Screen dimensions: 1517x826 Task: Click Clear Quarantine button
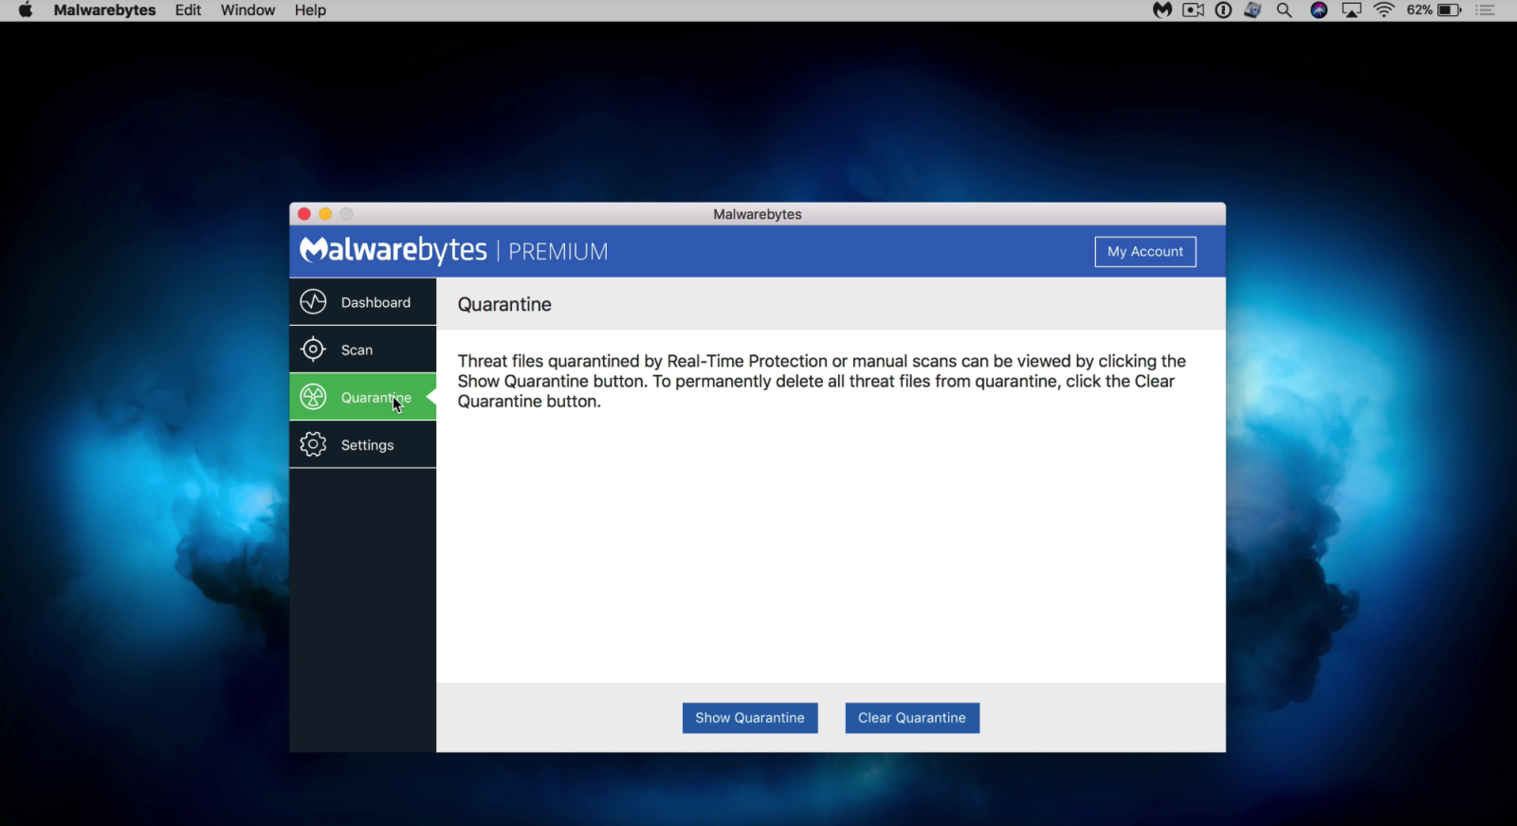click(912, 717)
